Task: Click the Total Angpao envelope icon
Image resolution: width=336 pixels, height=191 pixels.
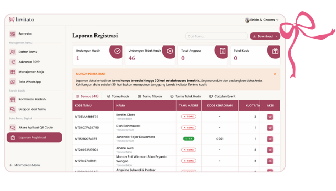Action: click(223, 51)
